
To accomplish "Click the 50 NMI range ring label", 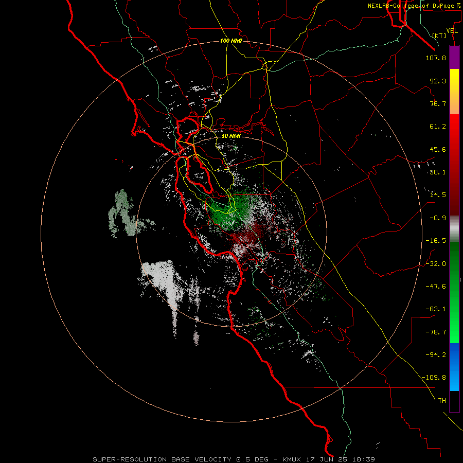I will coord(231,136).
